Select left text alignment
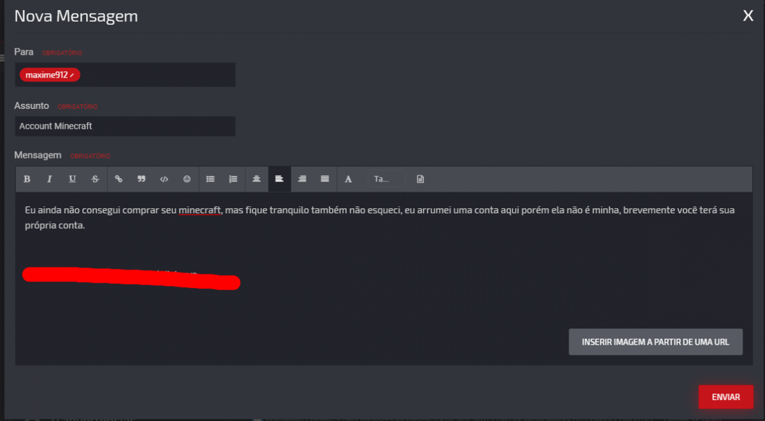Viewport: 765px width, 421px height. click(x=279, y=179)
